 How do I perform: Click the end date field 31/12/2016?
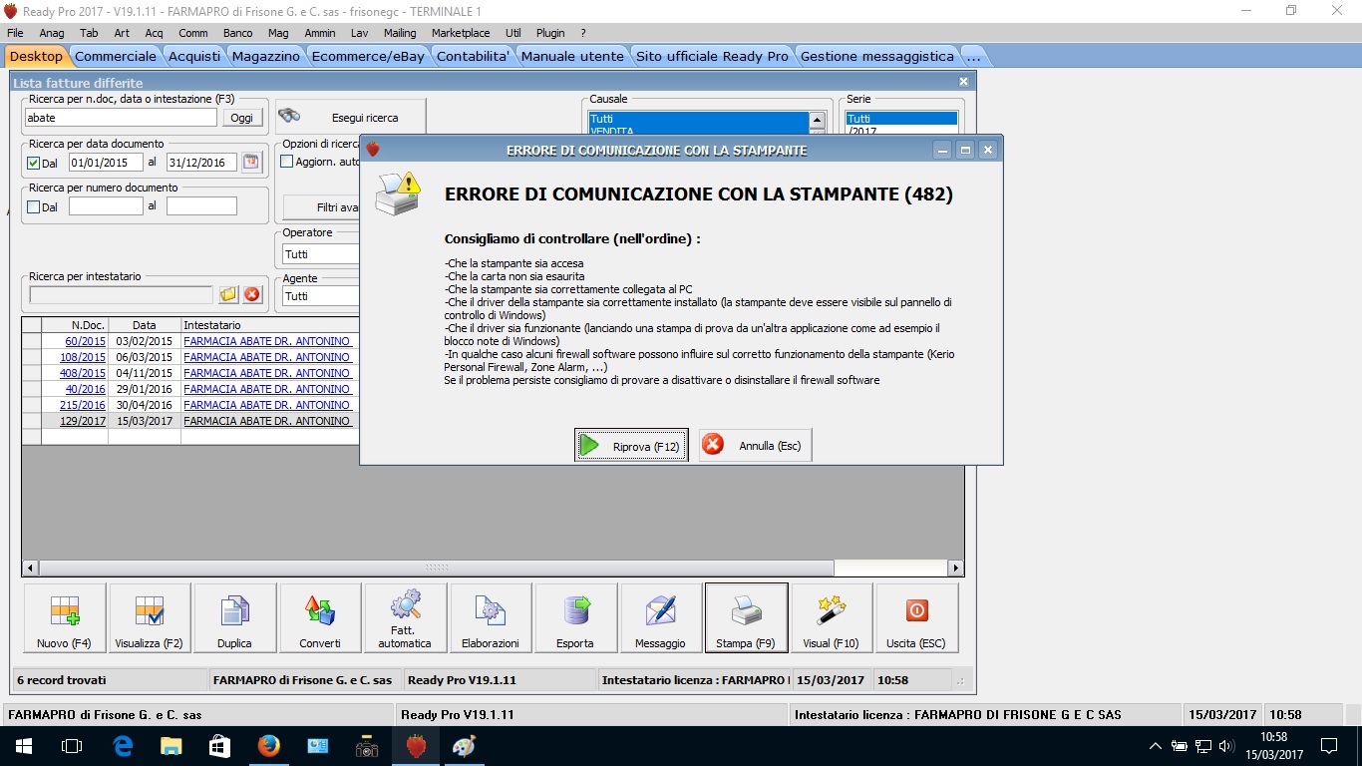[x=202, y=163]
